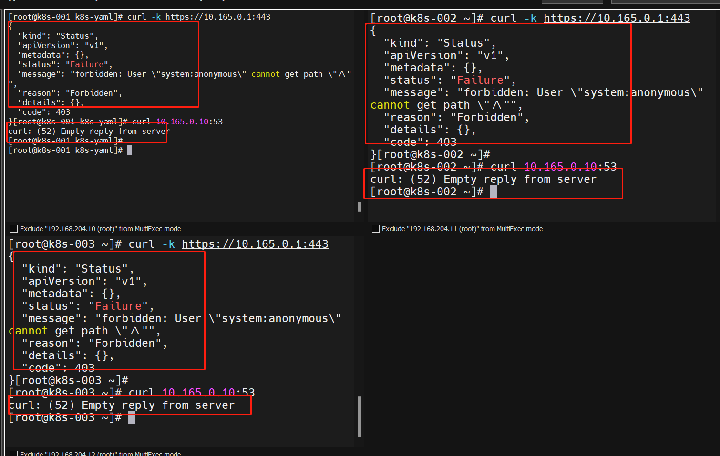Click "Empty reply from server" in k8s-001
Viewport: 720px width, 456px height.
[115, 131]
